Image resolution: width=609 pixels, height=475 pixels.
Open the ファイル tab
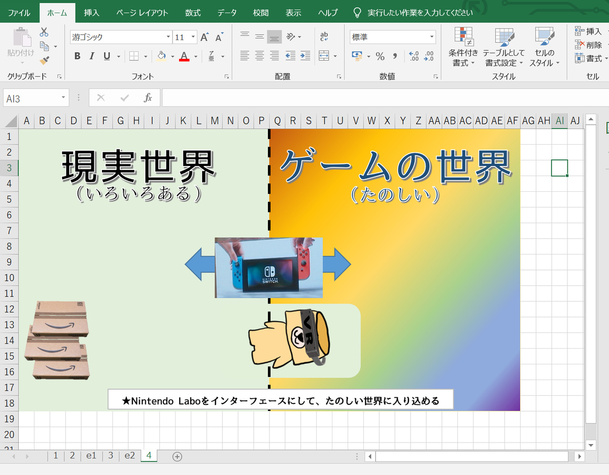point(19,13)
